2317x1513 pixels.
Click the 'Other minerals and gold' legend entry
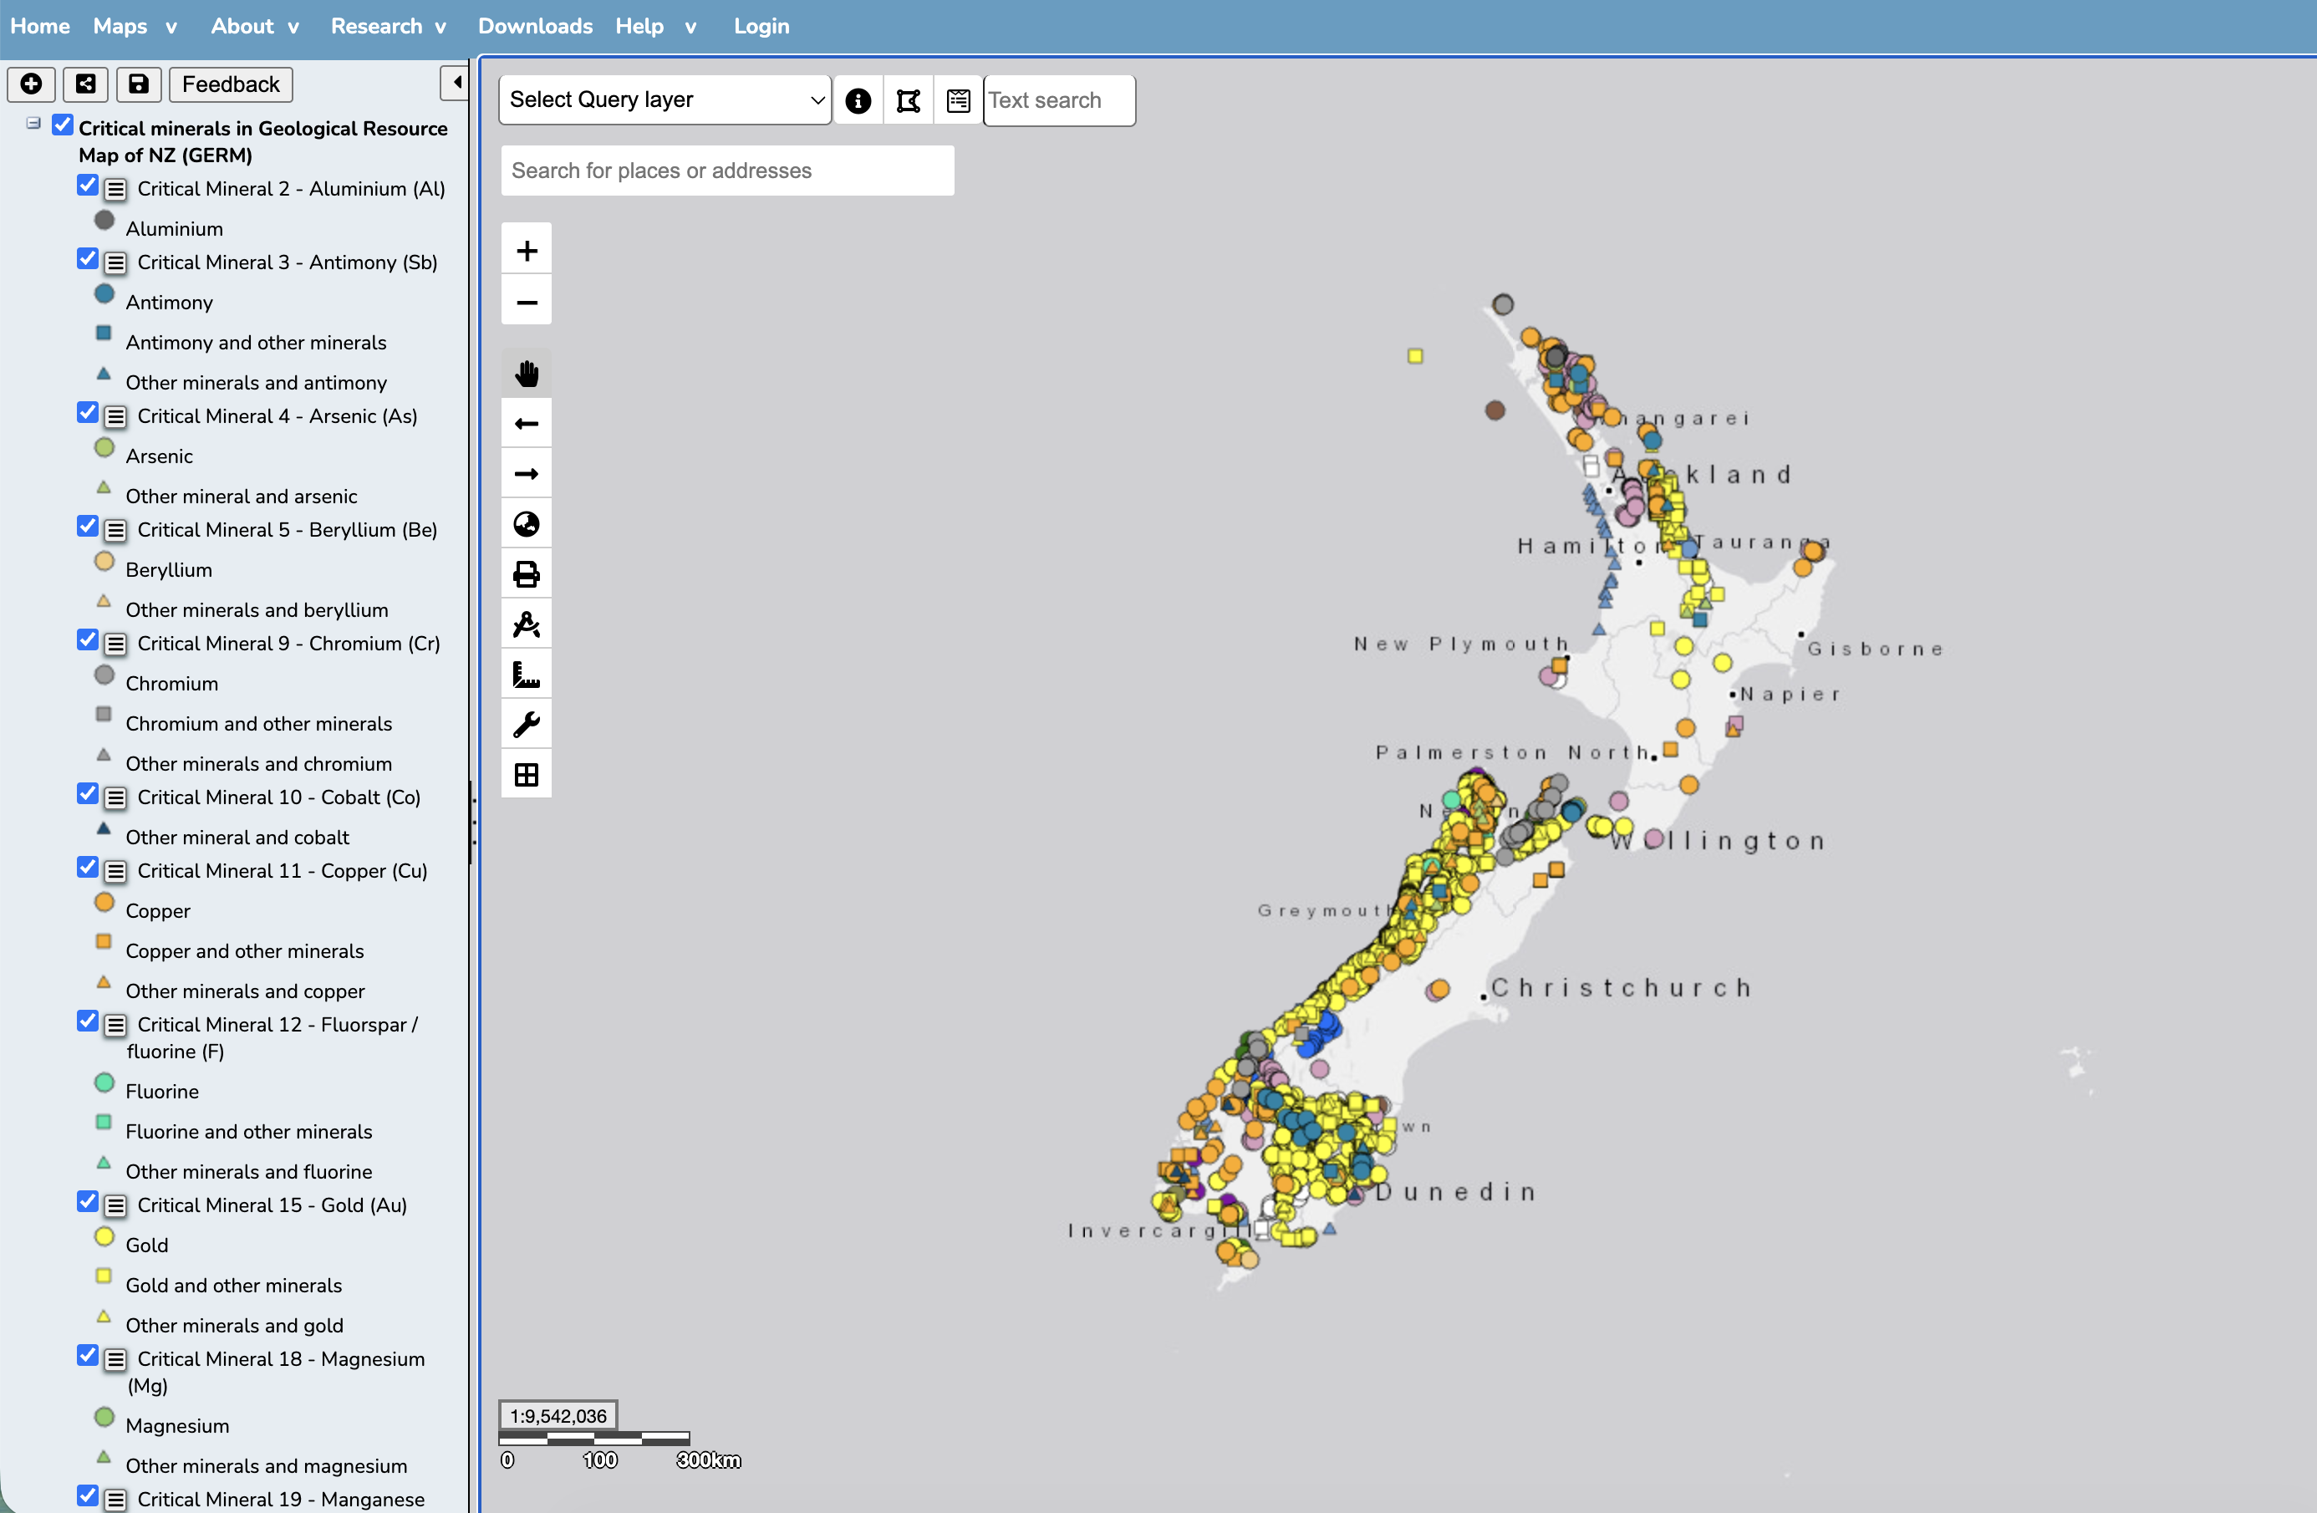[234, 1325]
